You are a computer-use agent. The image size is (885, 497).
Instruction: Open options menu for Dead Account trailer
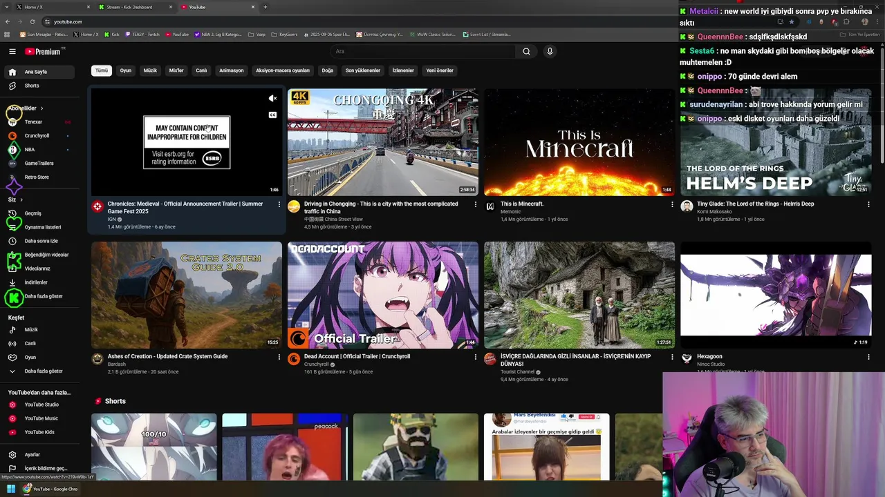point(476,357)
